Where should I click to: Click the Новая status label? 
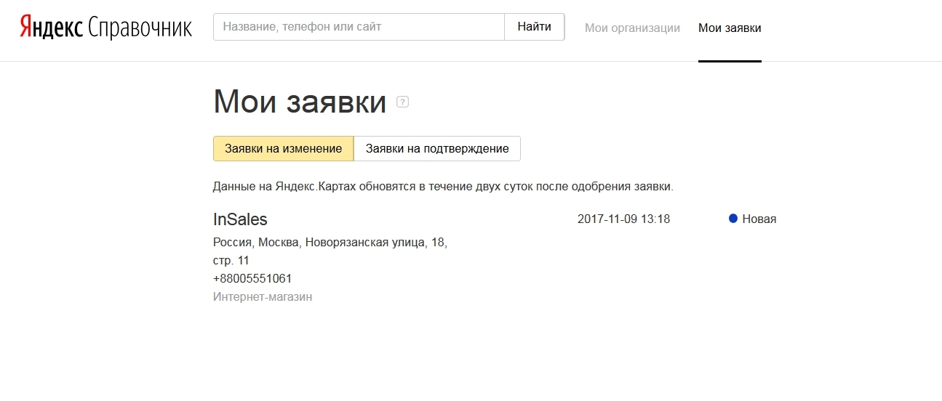[x=759, y=219]
